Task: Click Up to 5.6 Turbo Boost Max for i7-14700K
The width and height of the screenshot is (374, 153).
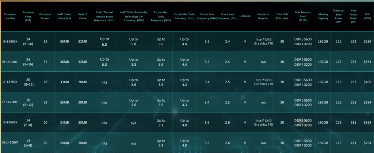Action: click(x=133, y=82)
